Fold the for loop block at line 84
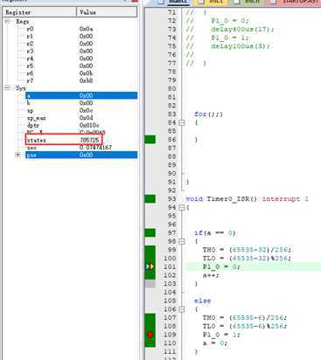321x360 pixels. click(182, 122)
